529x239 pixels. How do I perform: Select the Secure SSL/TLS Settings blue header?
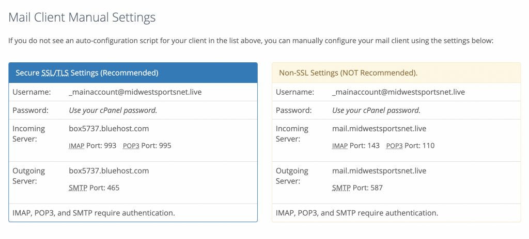tap(133, 73)
